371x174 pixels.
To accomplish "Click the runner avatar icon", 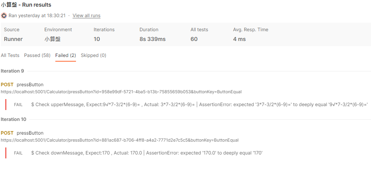I will 4,16.
